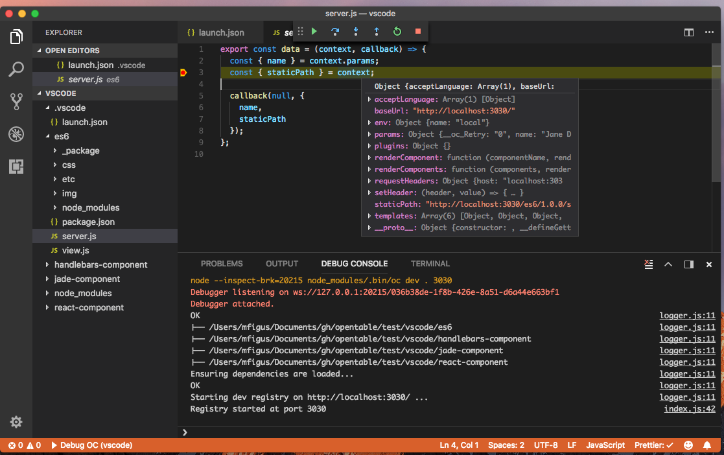Screen dimensions: 724x455
Task: Open the index.js:42 source link
Action: tap(690, 409)
